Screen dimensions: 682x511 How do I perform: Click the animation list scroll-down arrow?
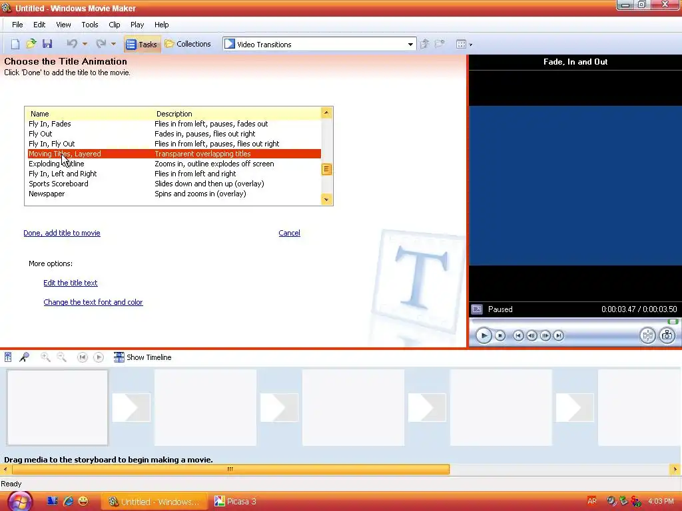click(326, 200)
